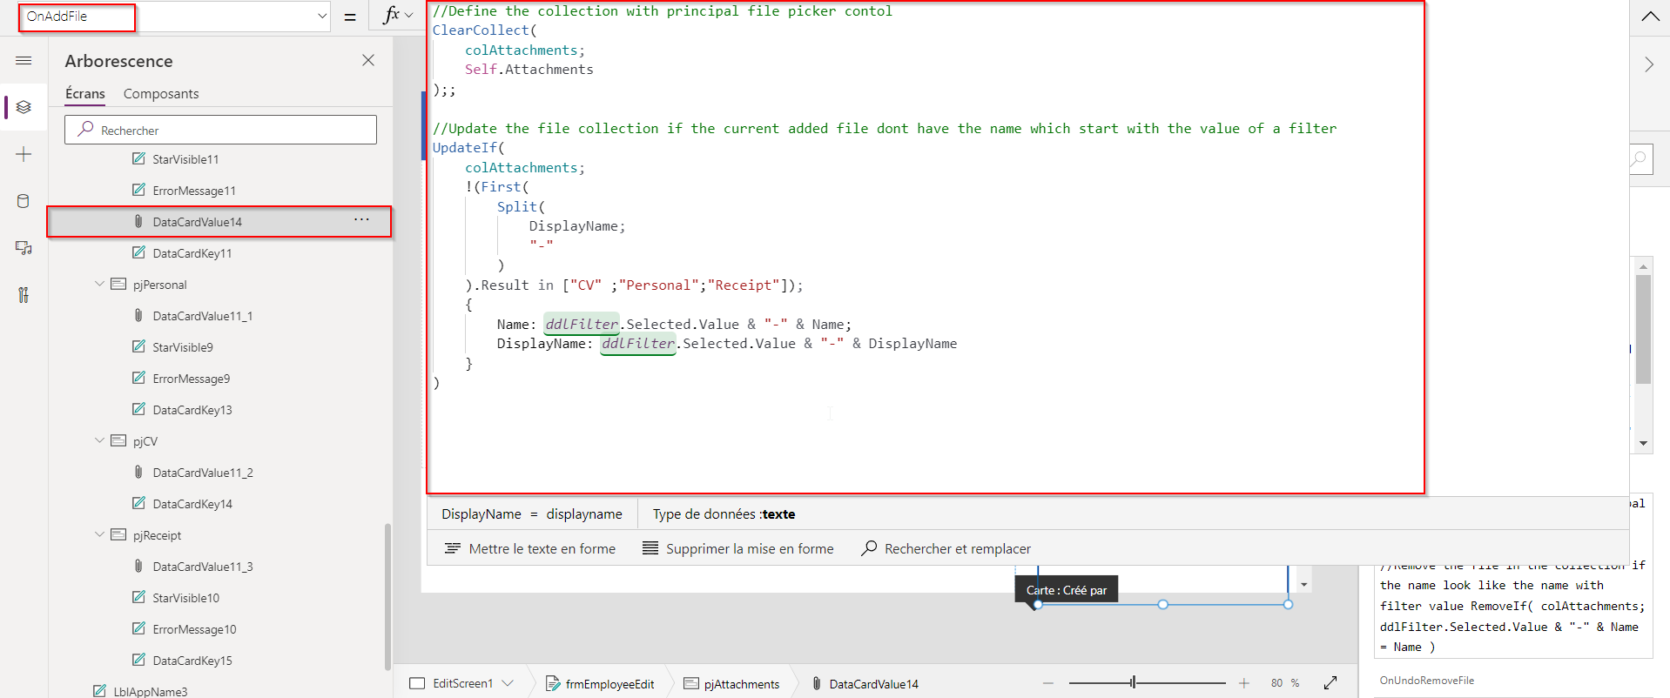Open the OnAddFile property dropdown
The height and width of the screenshot is (698, 1670).
pos(321,16)
